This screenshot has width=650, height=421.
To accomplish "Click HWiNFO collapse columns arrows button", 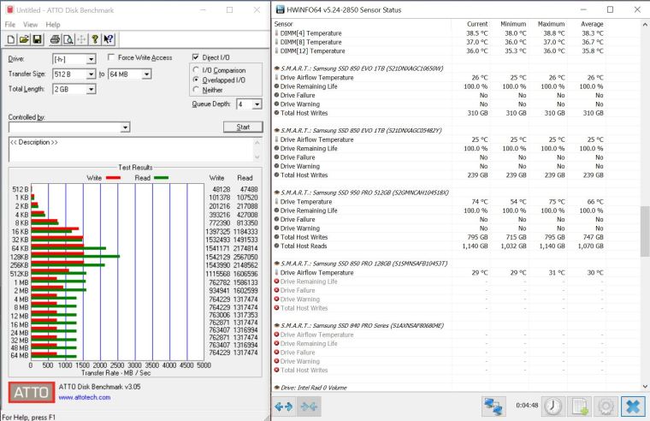I will pos(309,406).
